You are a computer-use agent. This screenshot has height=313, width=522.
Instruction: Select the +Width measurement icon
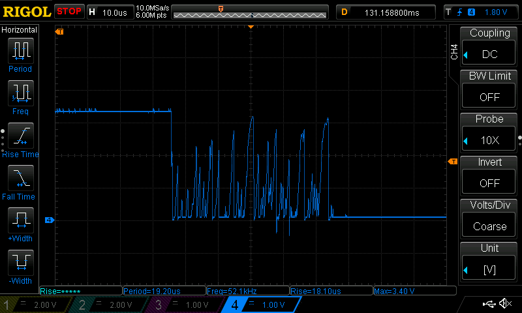[20, 220]
